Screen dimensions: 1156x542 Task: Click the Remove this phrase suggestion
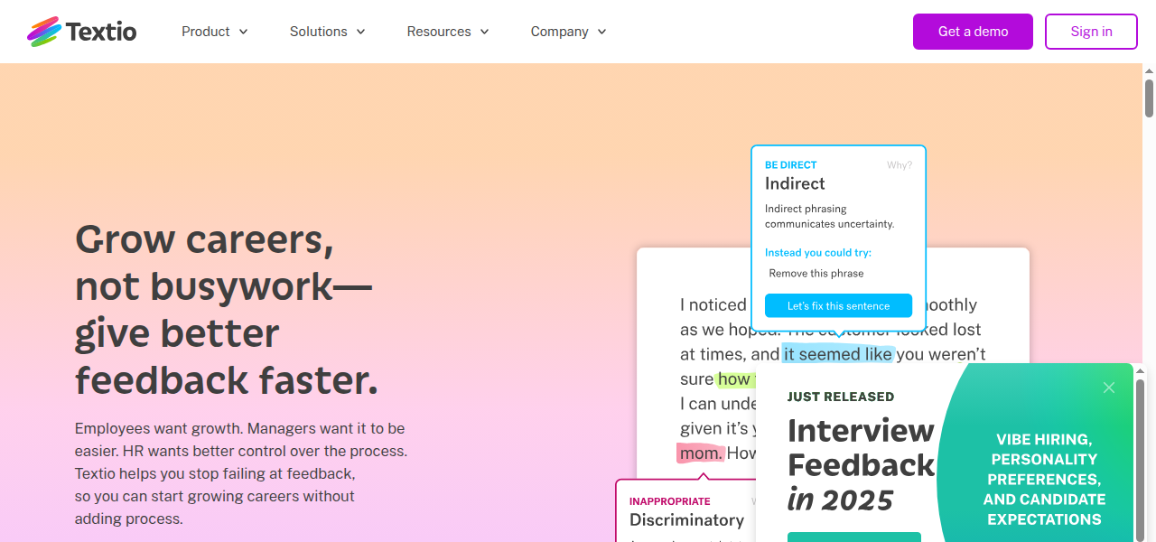[x=815, y=273]
